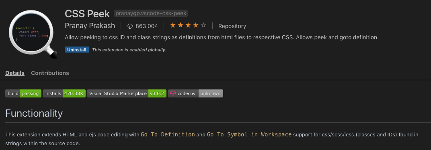Uninstall the CSS Peek extension
The image size is (431, 150).
coord(77,50)
